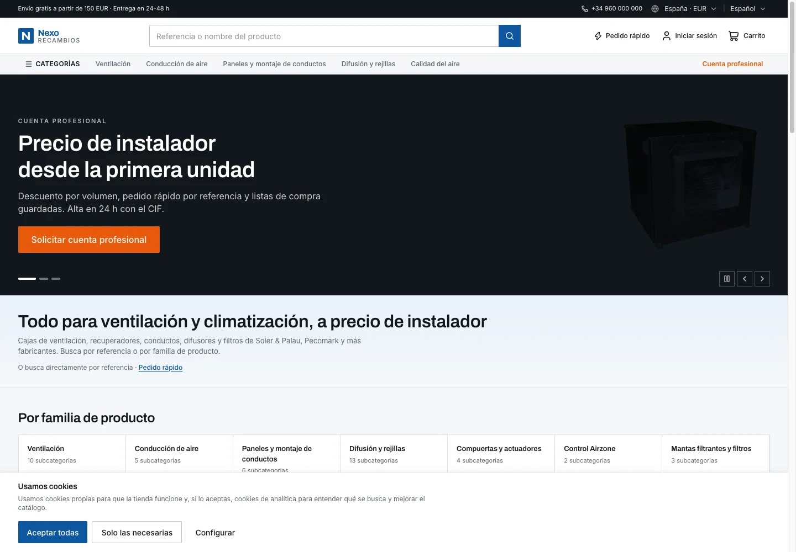Click Cuenta profesional link in nav bar
The width and height of the screenshot is (796, 552).
[x=732, y=64]
